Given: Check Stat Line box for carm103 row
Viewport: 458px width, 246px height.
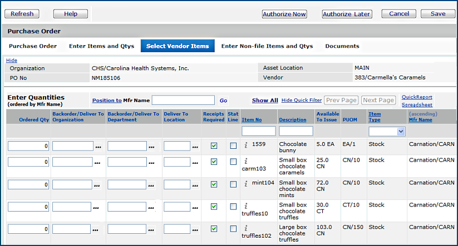Looking at the screenshot, I should [x=233, y=162].
